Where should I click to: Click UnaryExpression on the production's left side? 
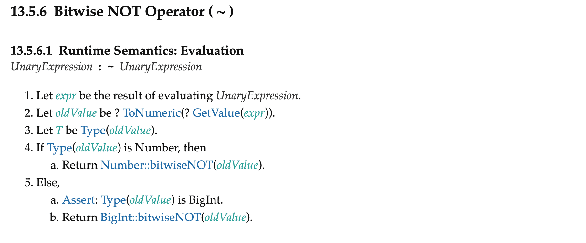(52, 67)
